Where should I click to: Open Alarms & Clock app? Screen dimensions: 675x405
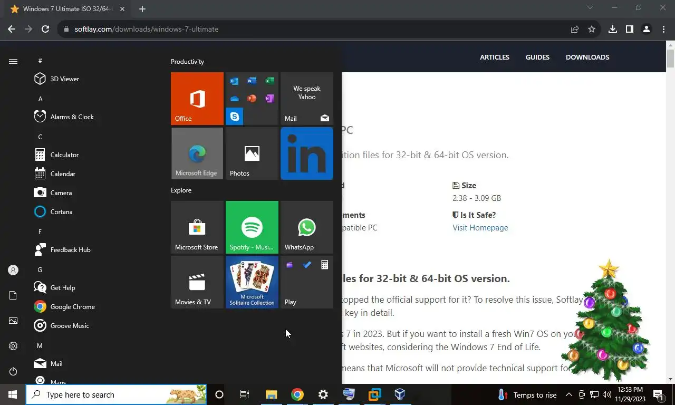point(97,117)
